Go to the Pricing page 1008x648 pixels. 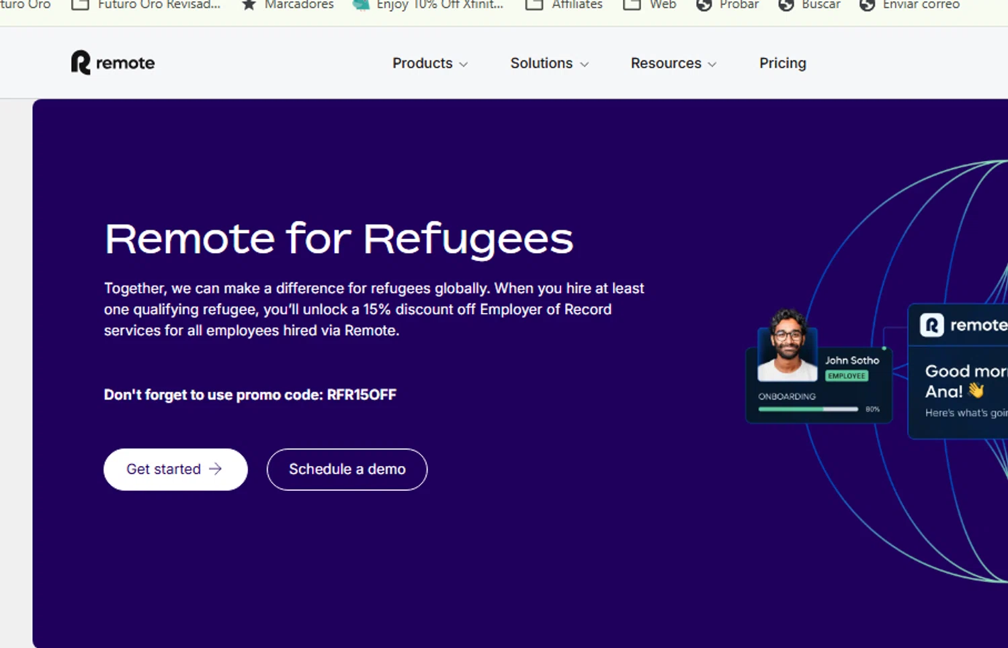[x=783, y=63]
